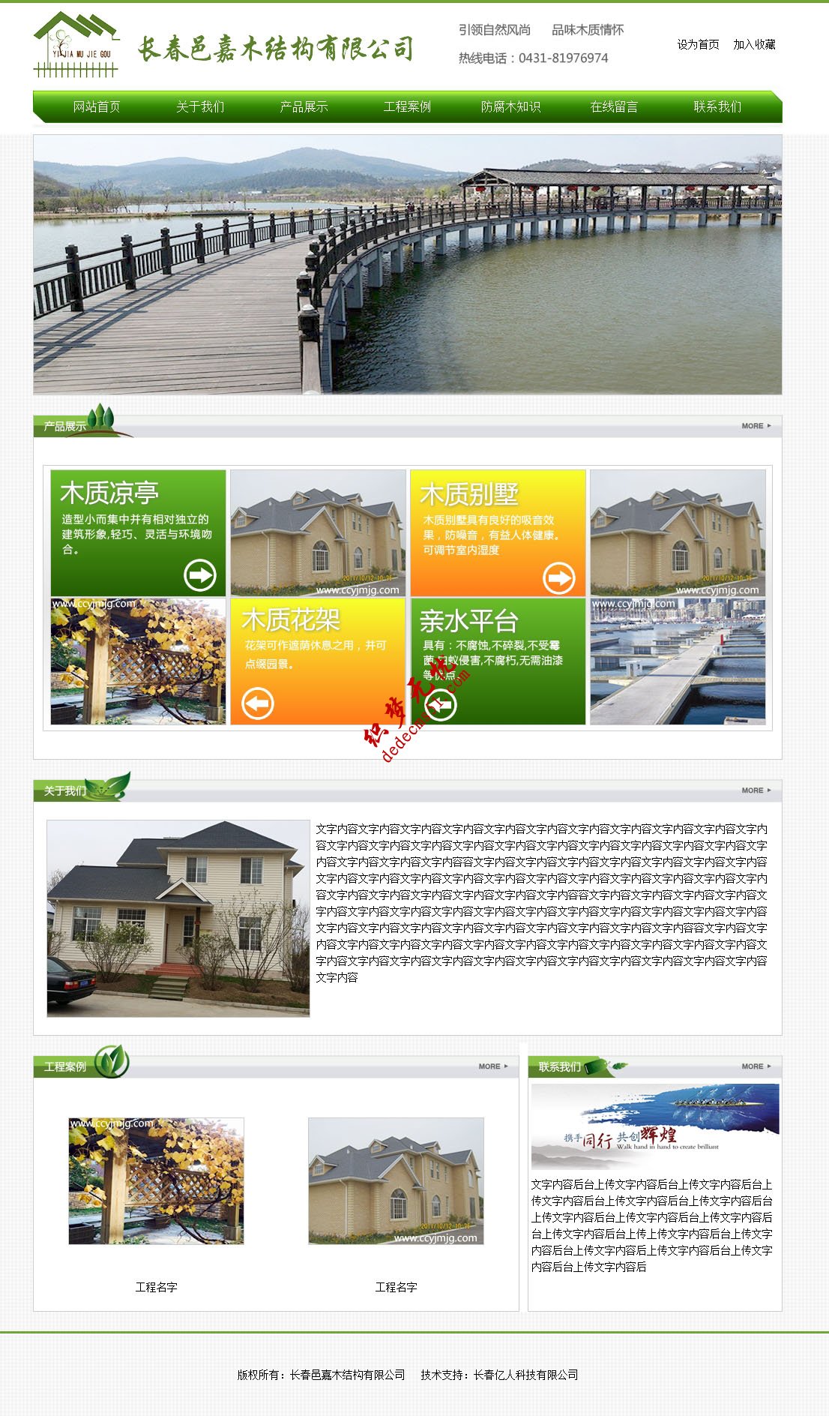
Task: Click the 携手同行 contact banner image
Action: (x=654, y=1126)
